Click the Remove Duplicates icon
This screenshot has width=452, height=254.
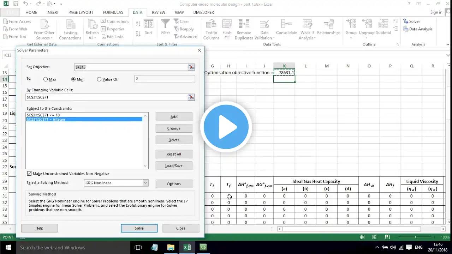click(x=244, y=24)
